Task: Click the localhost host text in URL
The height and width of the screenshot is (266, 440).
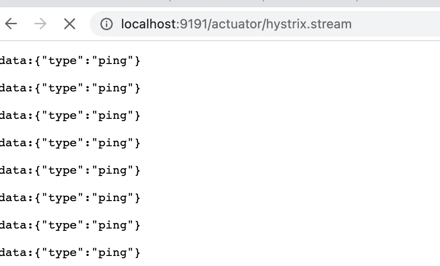Action: [148, 24]
